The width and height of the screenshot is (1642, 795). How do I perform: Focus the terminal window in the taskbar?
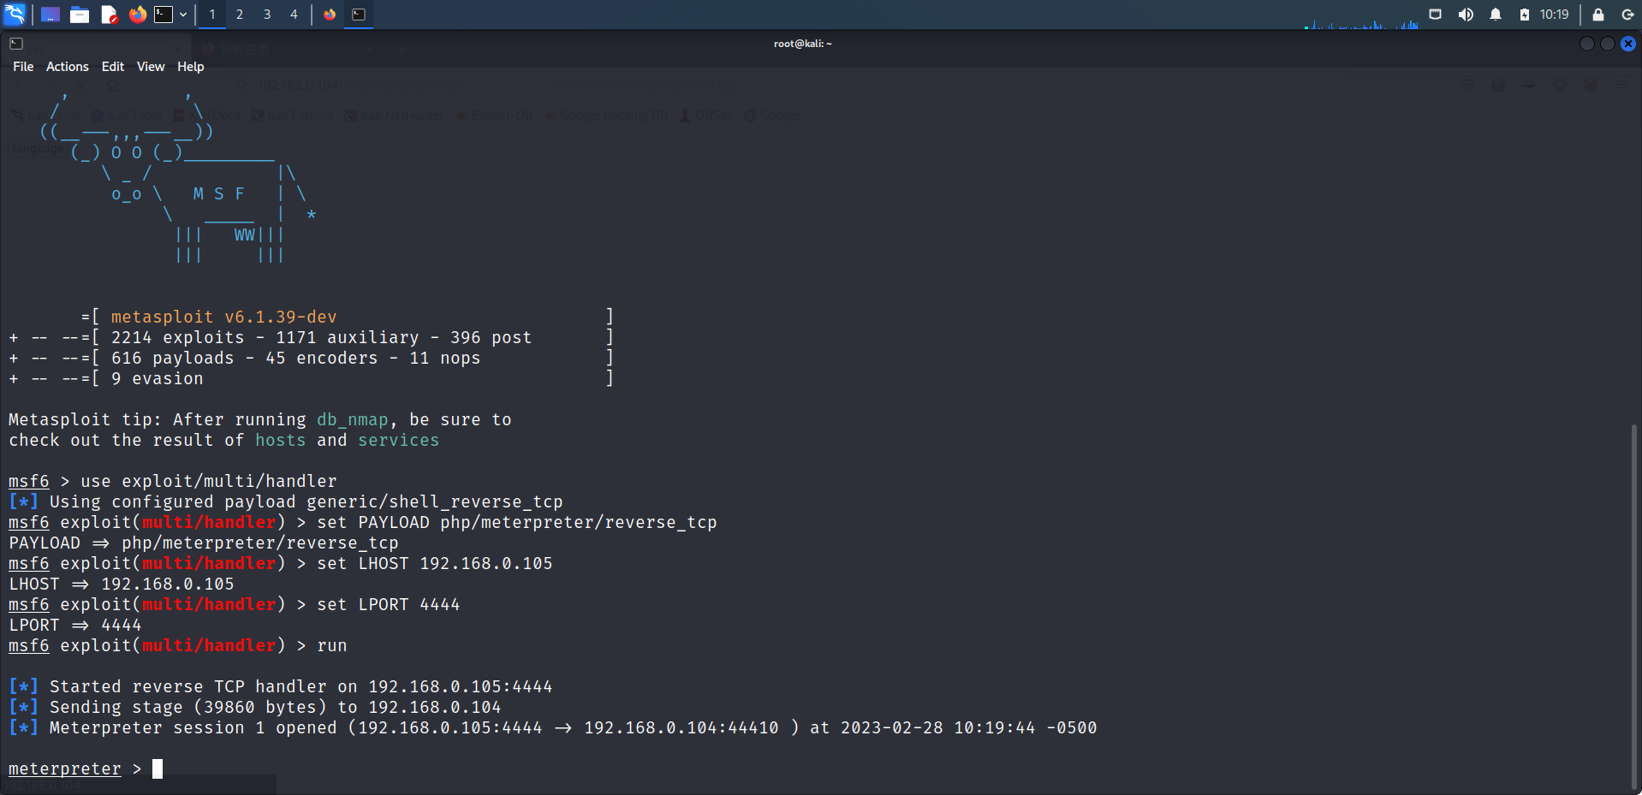tap(359, 15)
